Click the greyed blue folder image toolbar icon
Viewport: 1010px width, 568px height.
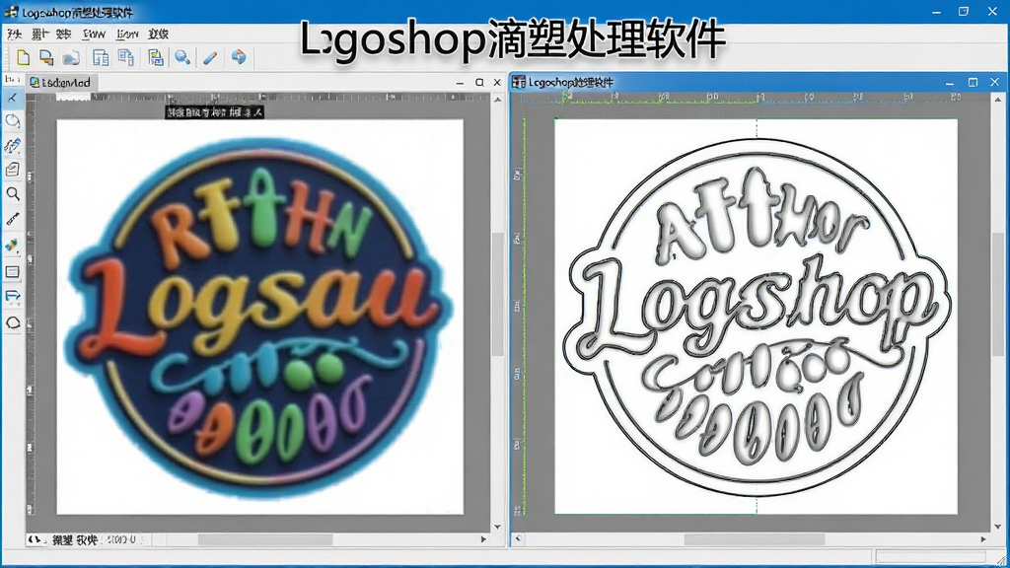click(x=71, y=58)
